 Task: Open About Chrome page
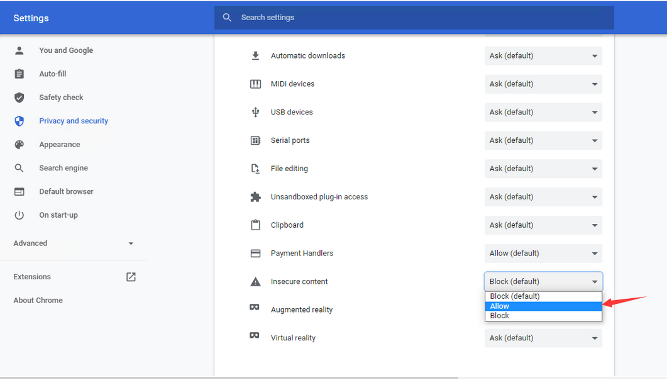38,300
